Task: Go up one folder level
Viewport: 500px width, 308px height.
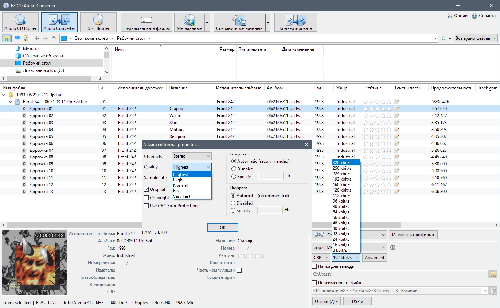Action: [x=54, y=38]
